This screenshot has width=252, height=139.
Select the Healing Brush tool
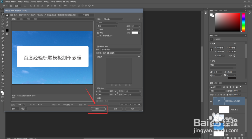3,38
